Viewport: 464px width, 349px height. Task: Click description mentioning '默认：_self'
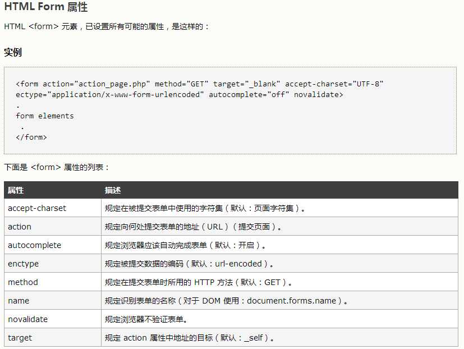[x=279, y=337]
